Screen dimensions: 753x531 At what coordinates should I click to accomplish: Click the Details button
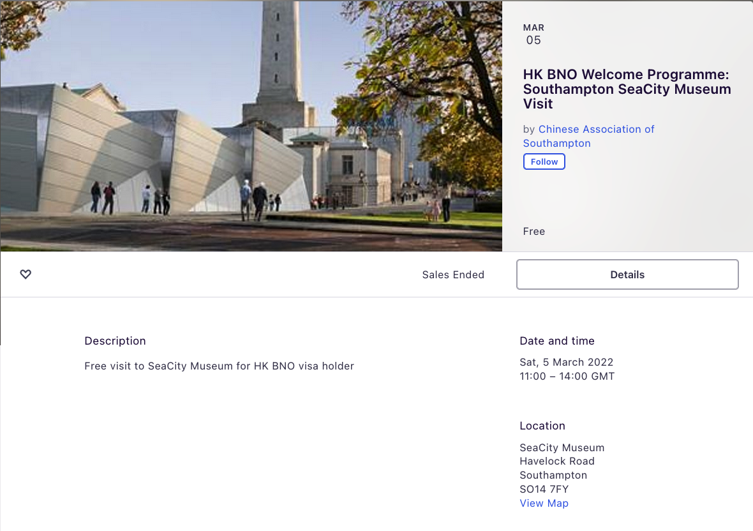tap(627, 274)
